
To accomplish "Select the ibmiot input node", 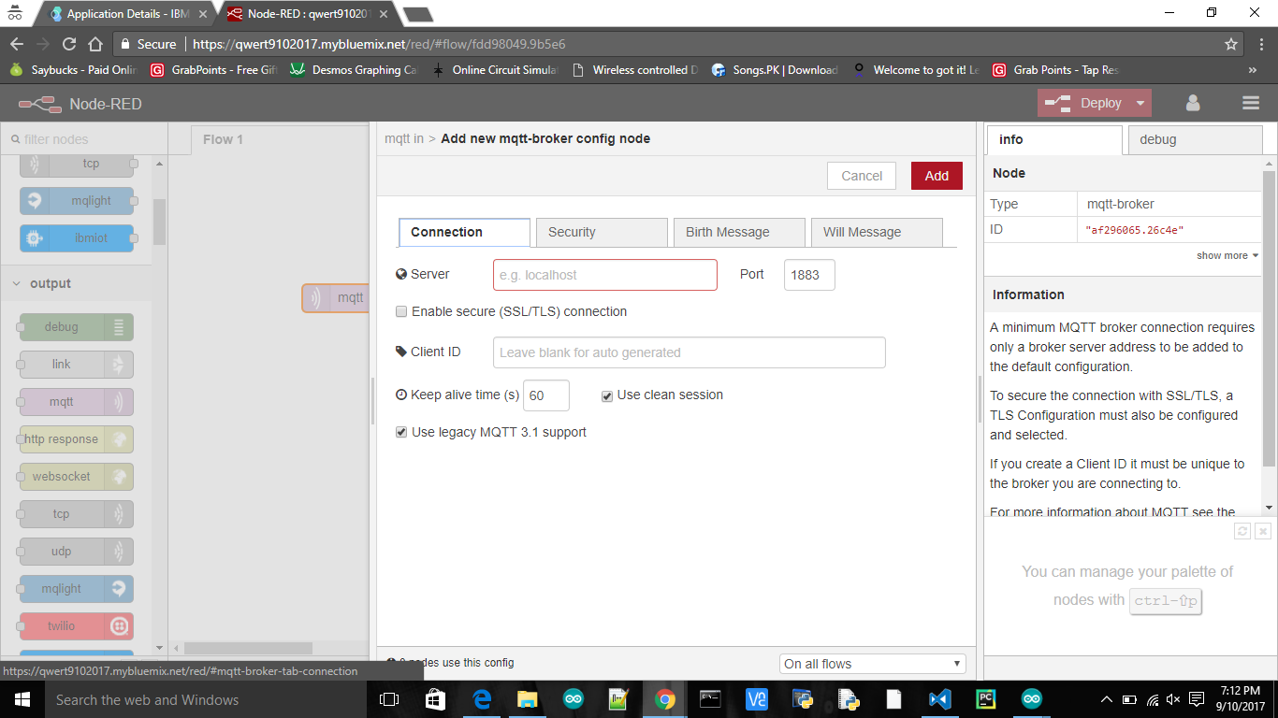I will tap(75, 237).
